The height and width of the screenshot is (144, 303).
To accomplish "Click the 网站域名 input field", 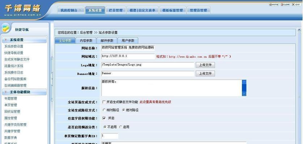I will pyautogui.click(x=127, y=57).
